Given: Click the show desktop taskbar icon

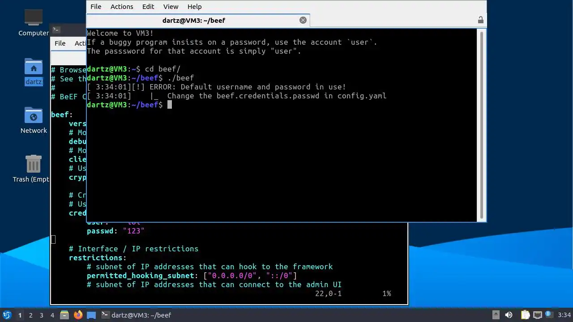Looking at the screenshot, I should pos(91,315).
